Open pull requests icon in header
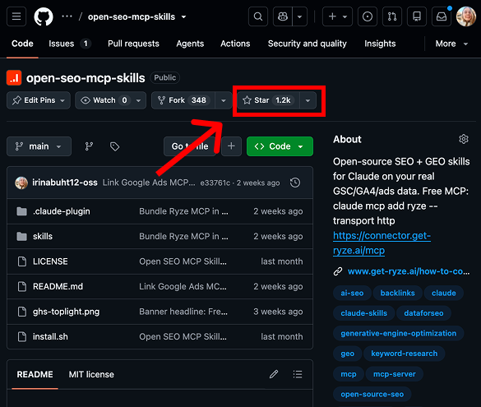This screenshot has width=481, height=407. tap(391, 16)
